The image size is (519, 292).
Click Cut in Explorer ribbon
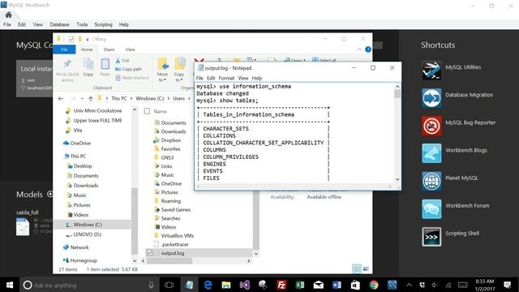point(122,61)
